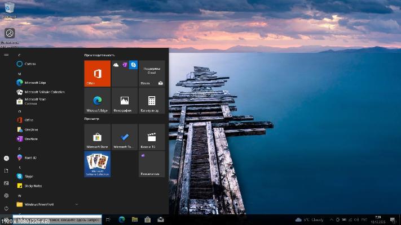
Task: Open the Photos tile
Action: (x=124, y=101)
